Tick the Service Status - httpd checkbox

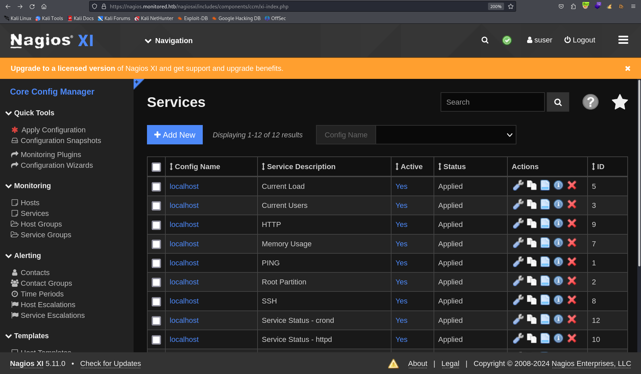tap(156, 340)
